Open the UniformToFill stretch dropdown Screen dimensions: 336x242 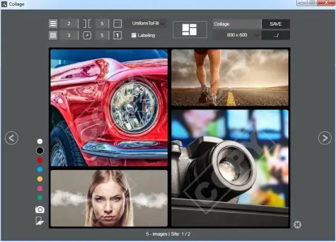146,23
